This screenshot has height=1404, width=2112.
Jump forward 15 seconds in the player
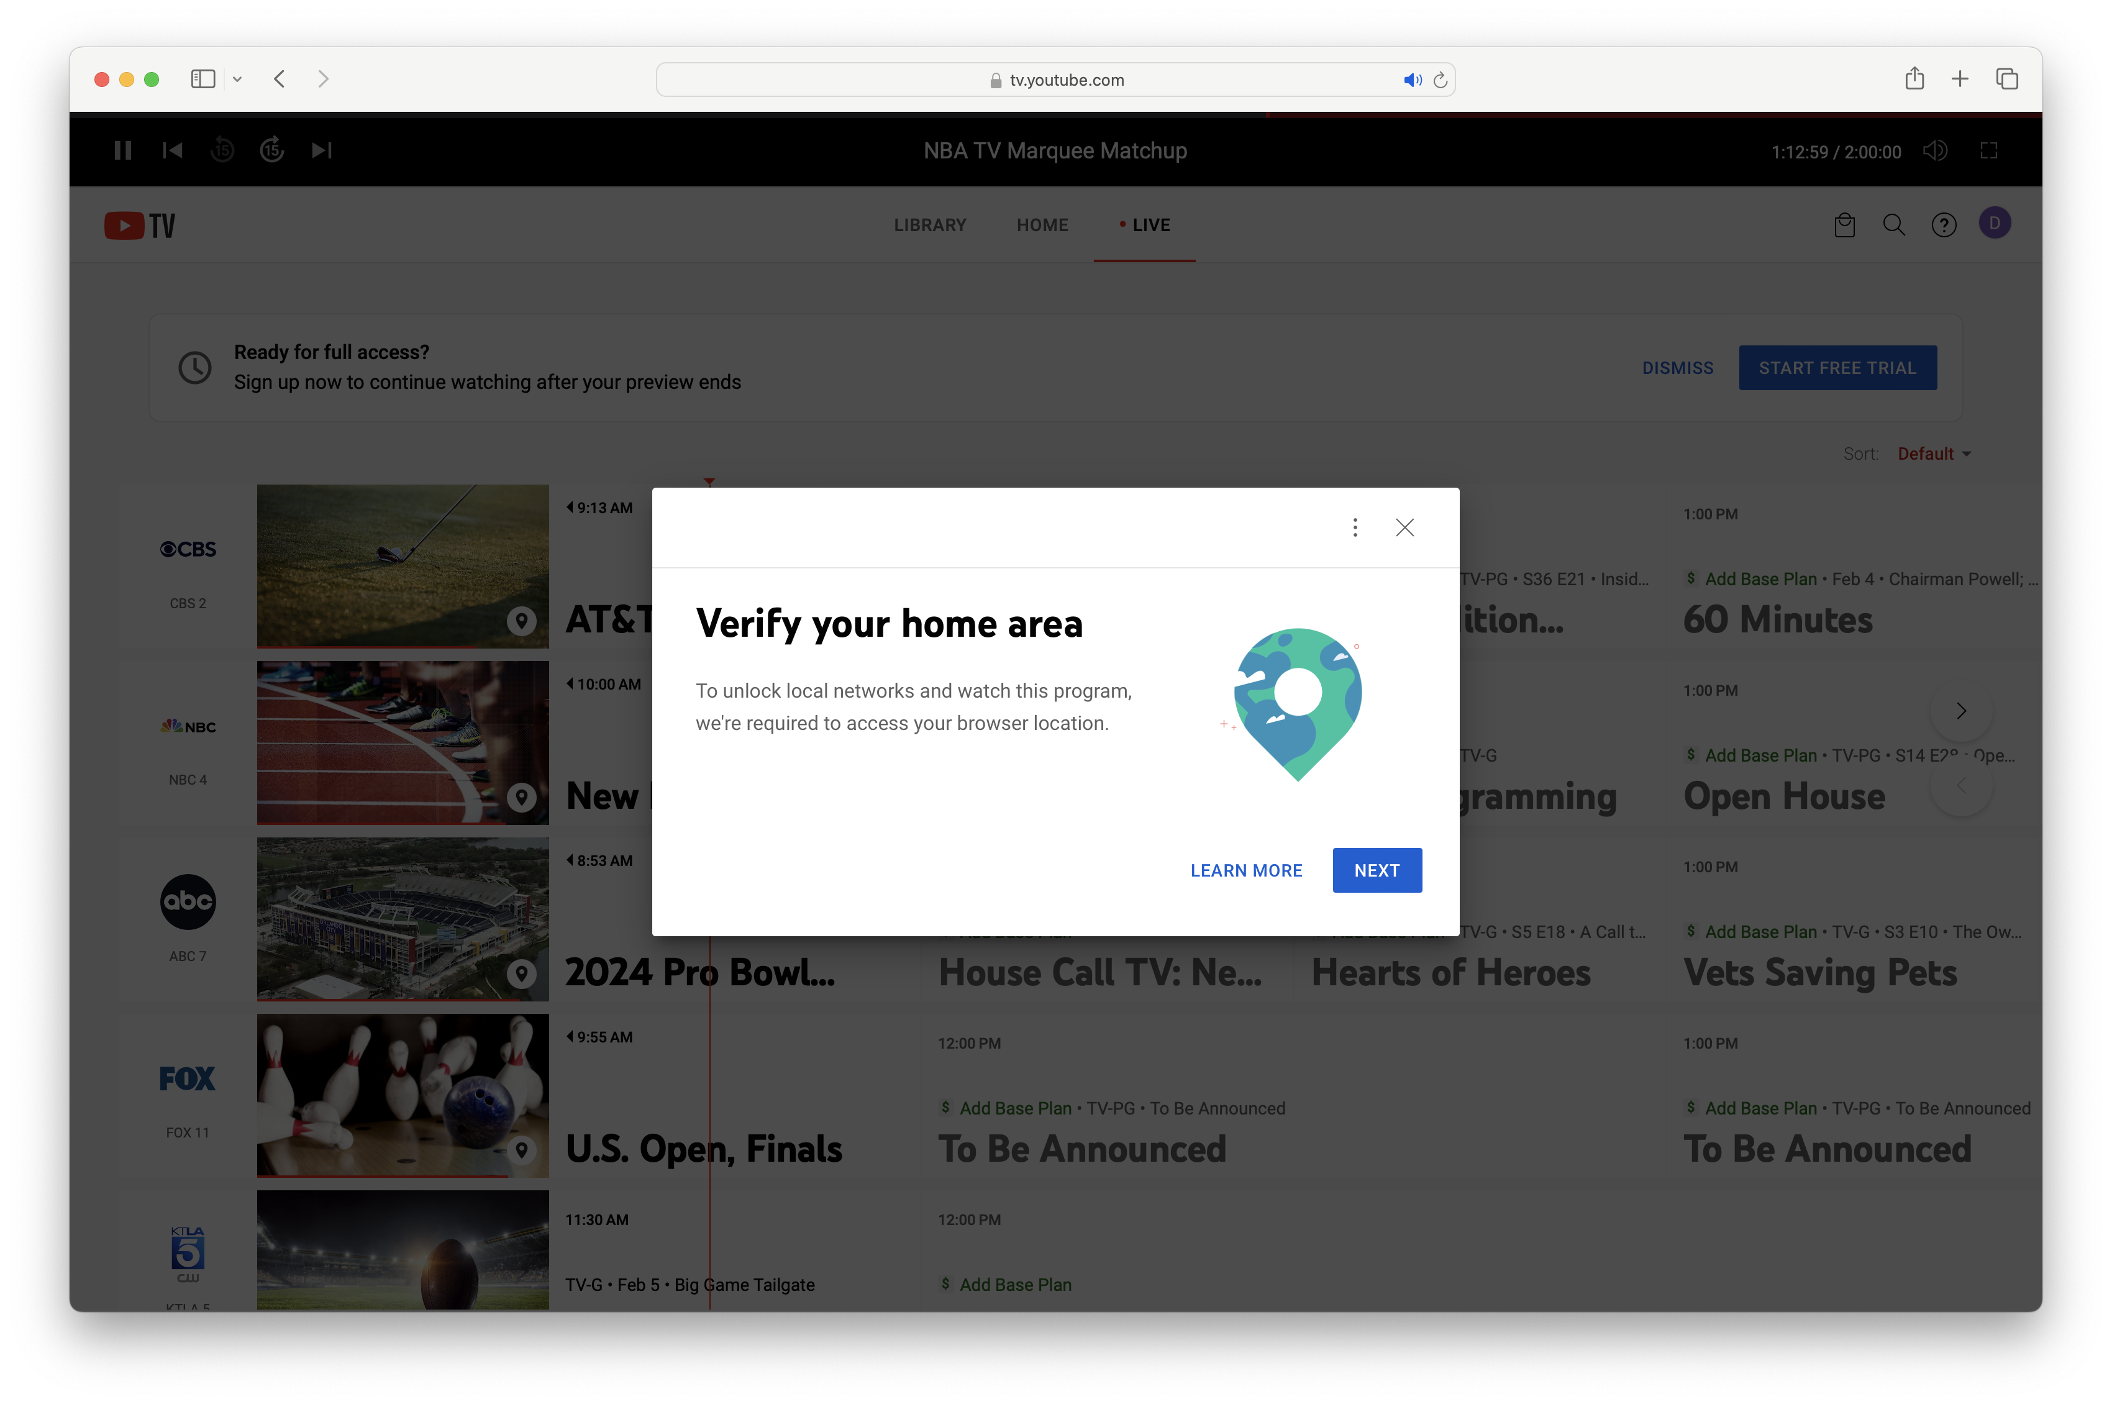point(272,150)
